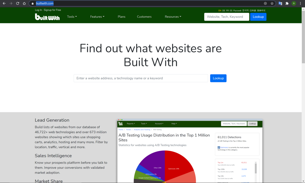Switch language to 简体中文
305x183 pixels.
click(x=261, y=11)
